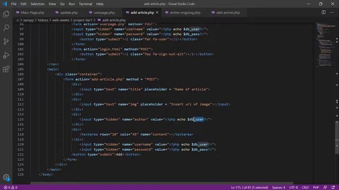Click the vertical scrollbar thumb

(337, 137)
